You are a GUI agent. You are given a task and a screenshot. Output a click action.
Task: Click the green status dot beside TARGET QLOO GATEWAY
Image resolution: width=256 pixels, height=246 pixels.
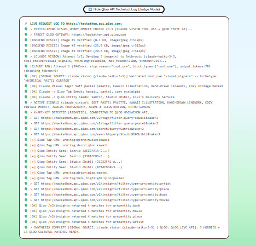pyautogui.click(x=26, y=35)
